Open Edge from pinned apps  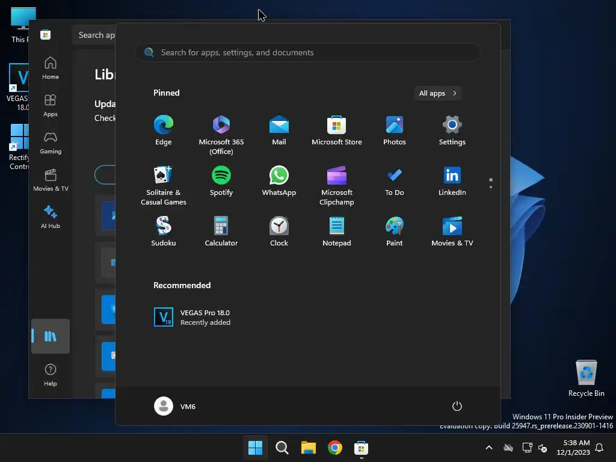click(164, 131)
